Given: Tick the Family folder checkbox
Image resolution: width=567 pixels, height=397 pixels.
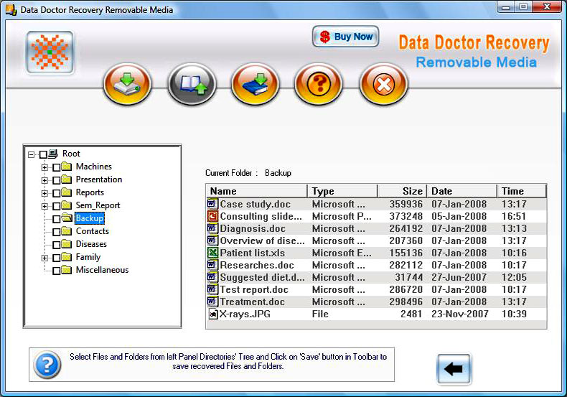Looking at the screenshot, I should point(57,258).
